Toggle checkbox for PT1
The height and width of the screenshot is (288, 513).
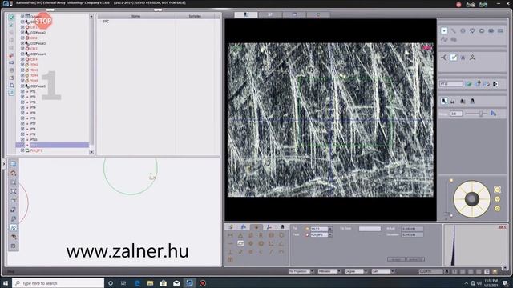click(x=22, y=91)
